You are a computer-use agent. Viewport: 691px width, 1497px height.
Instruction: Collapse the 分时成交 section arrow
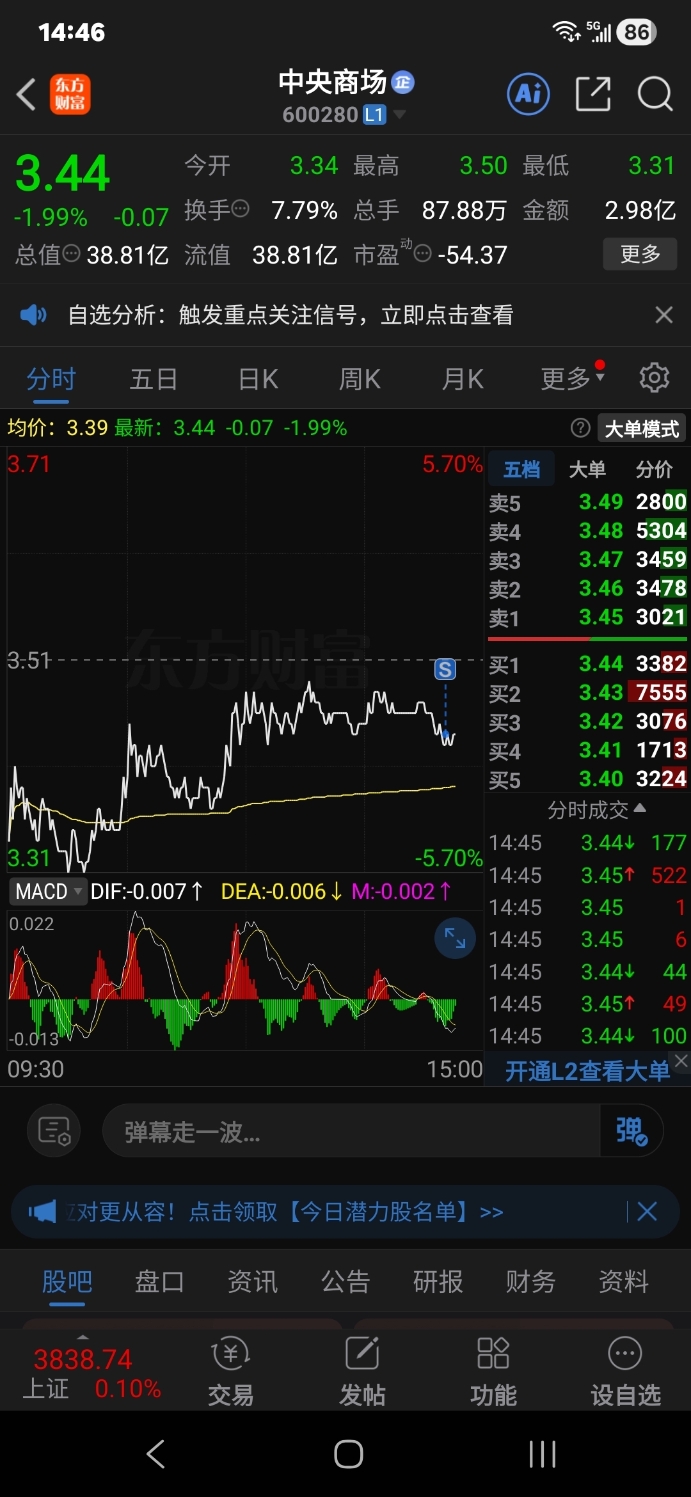(x=640, y=809)
